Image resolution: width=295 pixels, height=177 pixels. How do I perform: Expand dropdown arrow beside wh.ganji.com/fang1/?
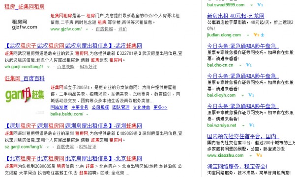[48, 67]
